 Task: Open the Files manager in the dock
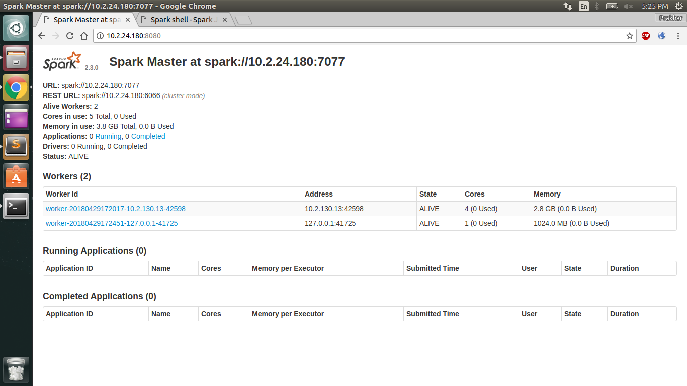click(x=16, y=57)
